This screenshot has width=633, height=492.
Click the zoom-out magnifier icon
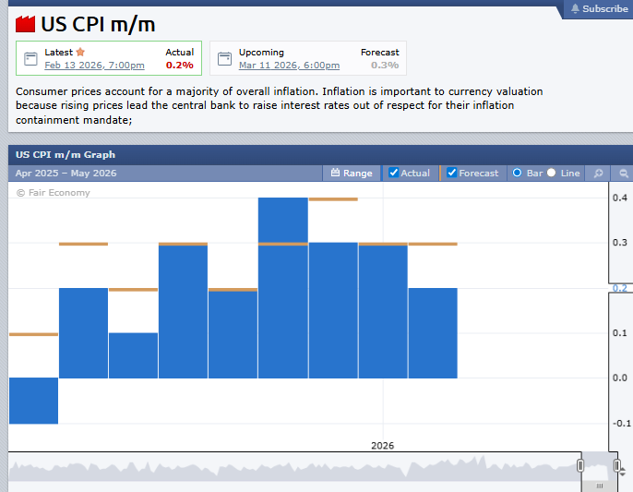click(x=624, y=173)
